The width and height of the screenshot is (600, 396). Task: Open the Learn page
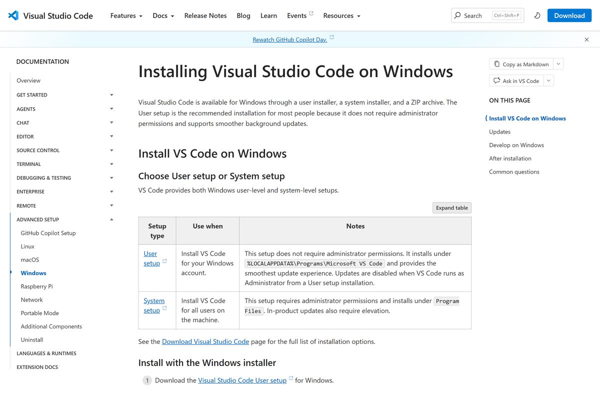pos(268,15)
